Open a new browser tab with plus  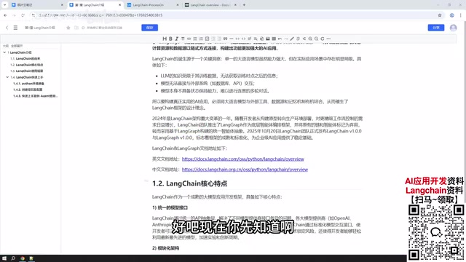pos(244,5)
